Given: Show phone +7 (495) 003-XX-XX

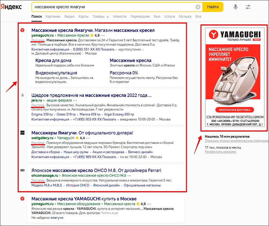Looking at the screenshot, I should click(x=95, y=119).
